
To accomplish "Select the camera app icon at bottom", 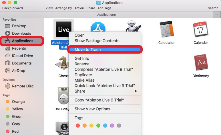I will pos(62,128).
